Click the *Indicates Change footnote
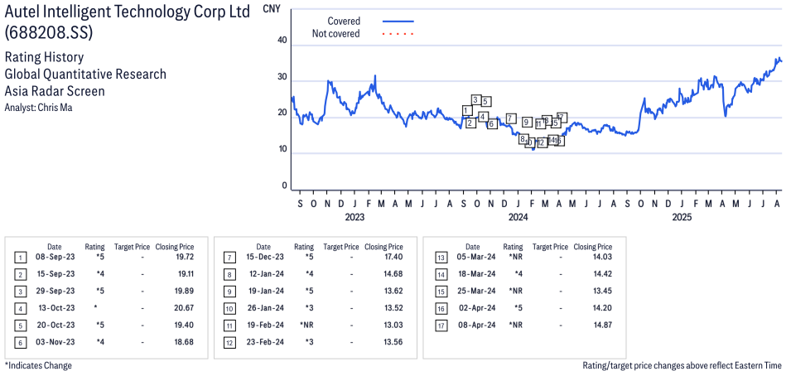 click(x=38, y=365)
